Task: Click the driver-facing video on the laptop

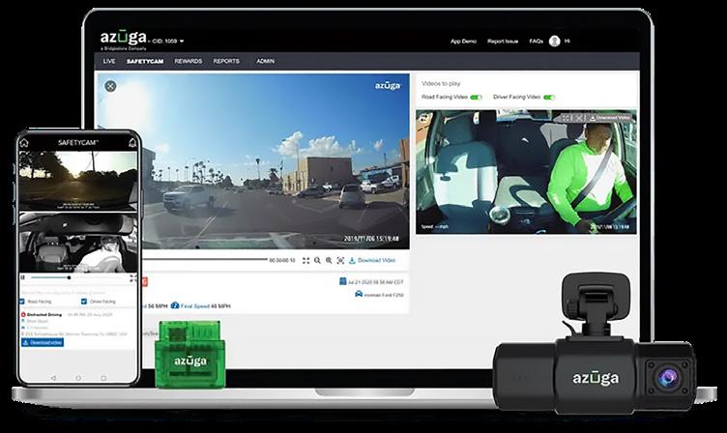Action: tap(526, 171)
